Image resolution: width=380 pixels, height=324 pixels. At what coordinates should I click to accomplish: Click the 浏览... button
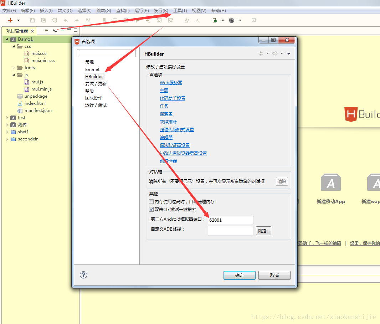coord(263,231)
